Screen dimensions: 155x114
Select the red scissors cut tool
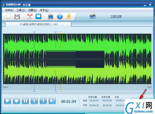coord(30,16)
